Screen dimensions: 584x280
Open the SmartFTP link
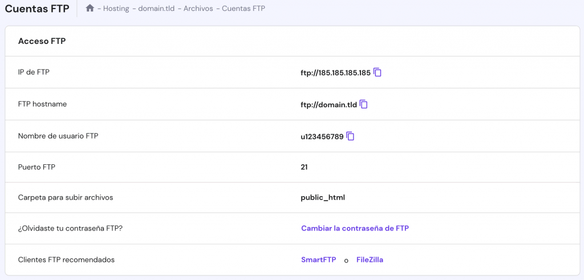(318, 259)
